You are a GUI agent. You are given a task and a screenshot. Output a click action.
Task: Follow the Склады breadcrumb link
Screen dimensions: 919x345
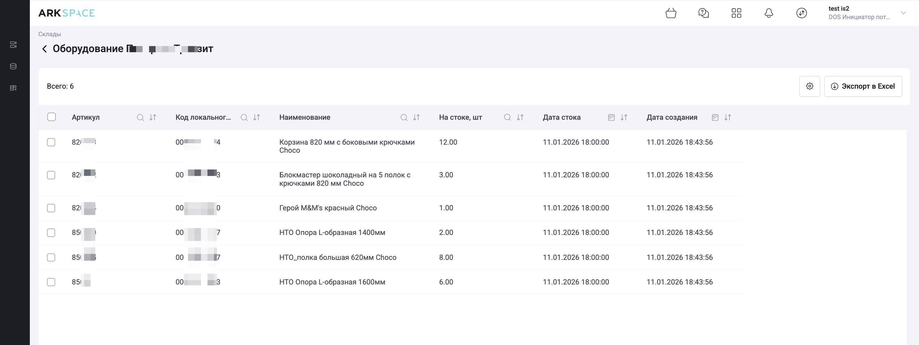[50, 34]
